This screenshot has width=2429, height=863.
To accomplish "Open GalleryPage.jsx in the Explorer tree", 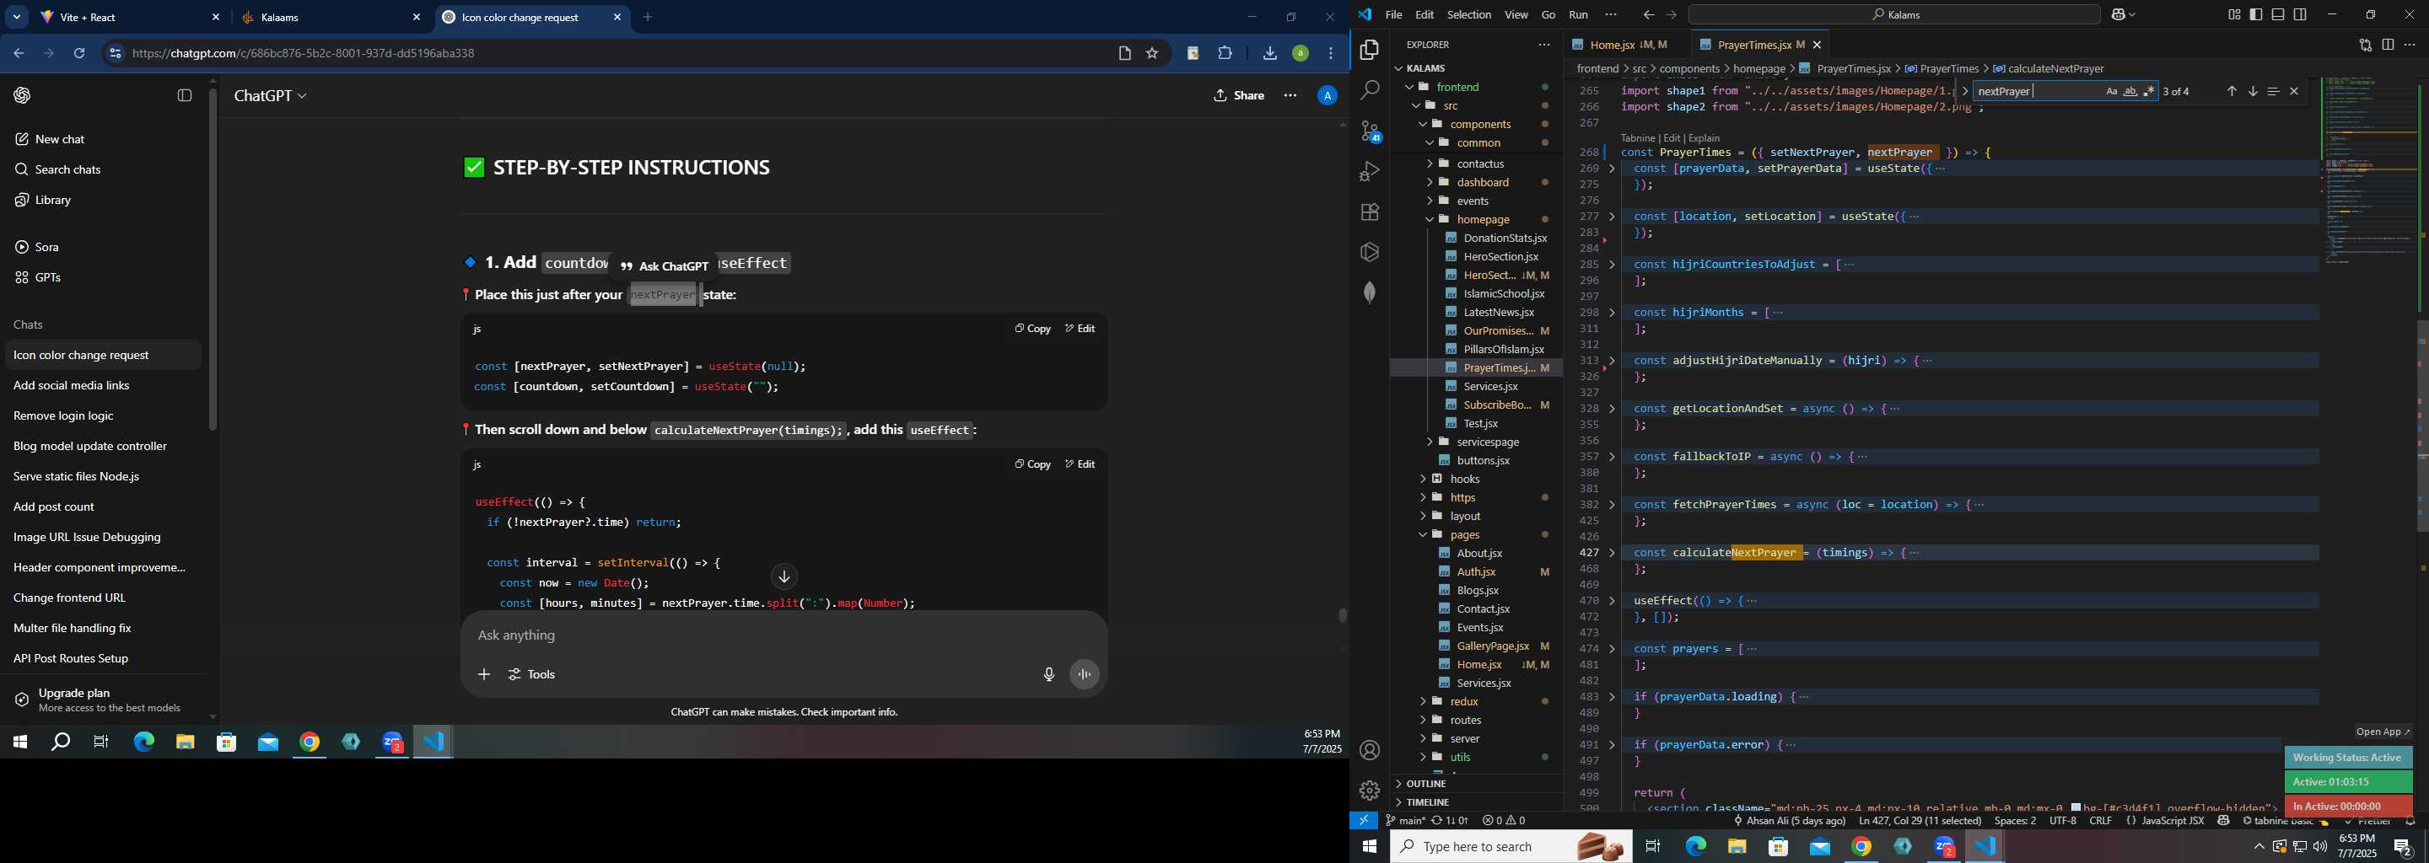I will coord(1493,646).
